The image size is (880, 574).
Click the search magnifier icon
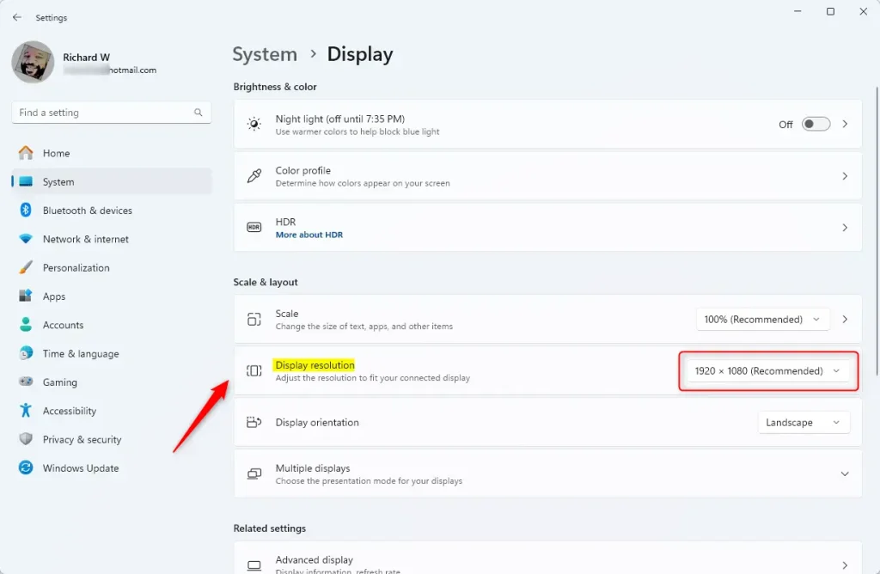click(199, 113)
